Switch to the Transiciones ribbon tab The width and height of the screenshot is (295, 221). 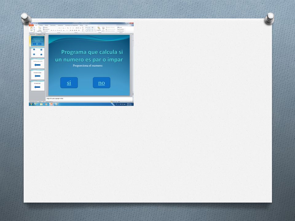pos(53,25)
